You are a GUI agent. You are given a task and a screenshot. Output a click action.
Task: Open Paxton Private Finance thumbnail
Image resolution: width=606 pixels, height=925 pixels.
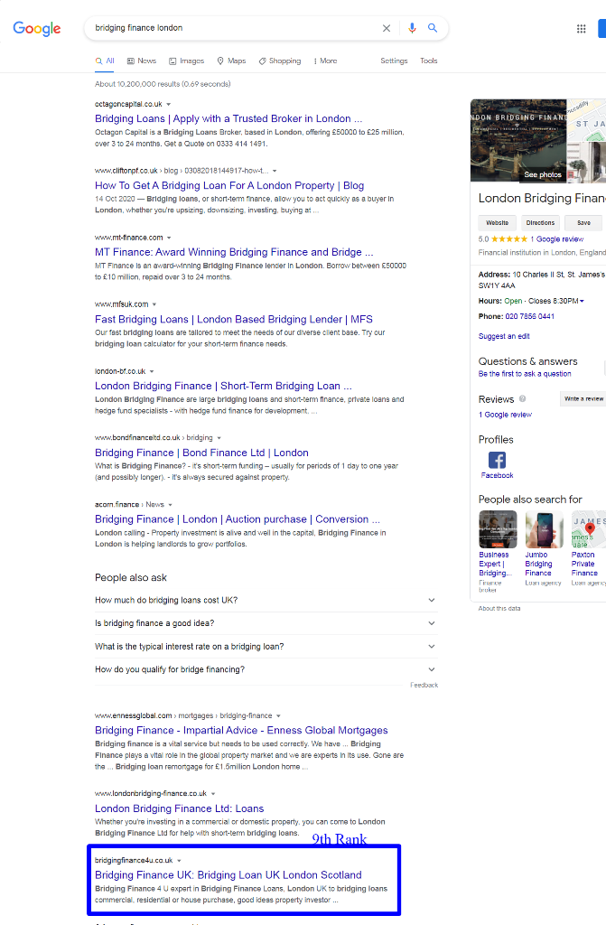click(x=589, y=529)
